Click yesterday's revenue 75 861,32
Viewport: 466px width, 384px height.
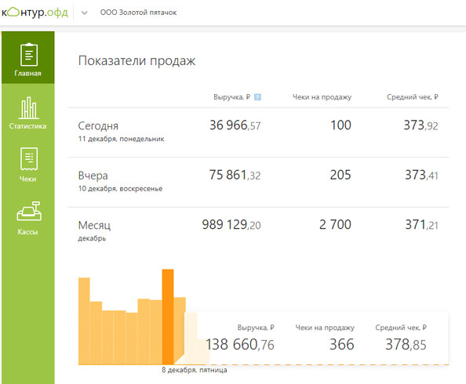coord(235,175)
